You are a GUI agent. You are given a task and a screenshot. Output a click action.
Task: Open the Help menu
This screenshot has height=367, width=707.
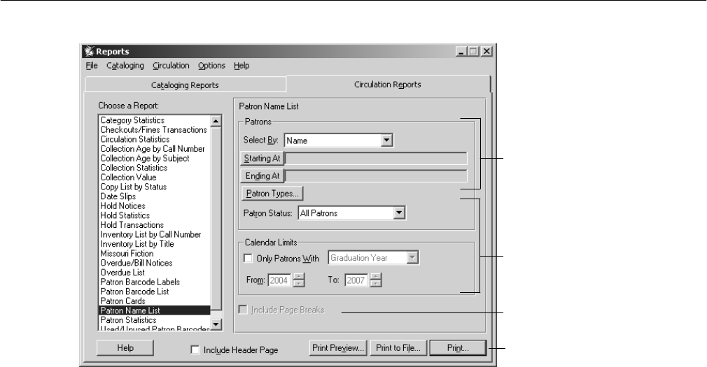coord(241,66)
